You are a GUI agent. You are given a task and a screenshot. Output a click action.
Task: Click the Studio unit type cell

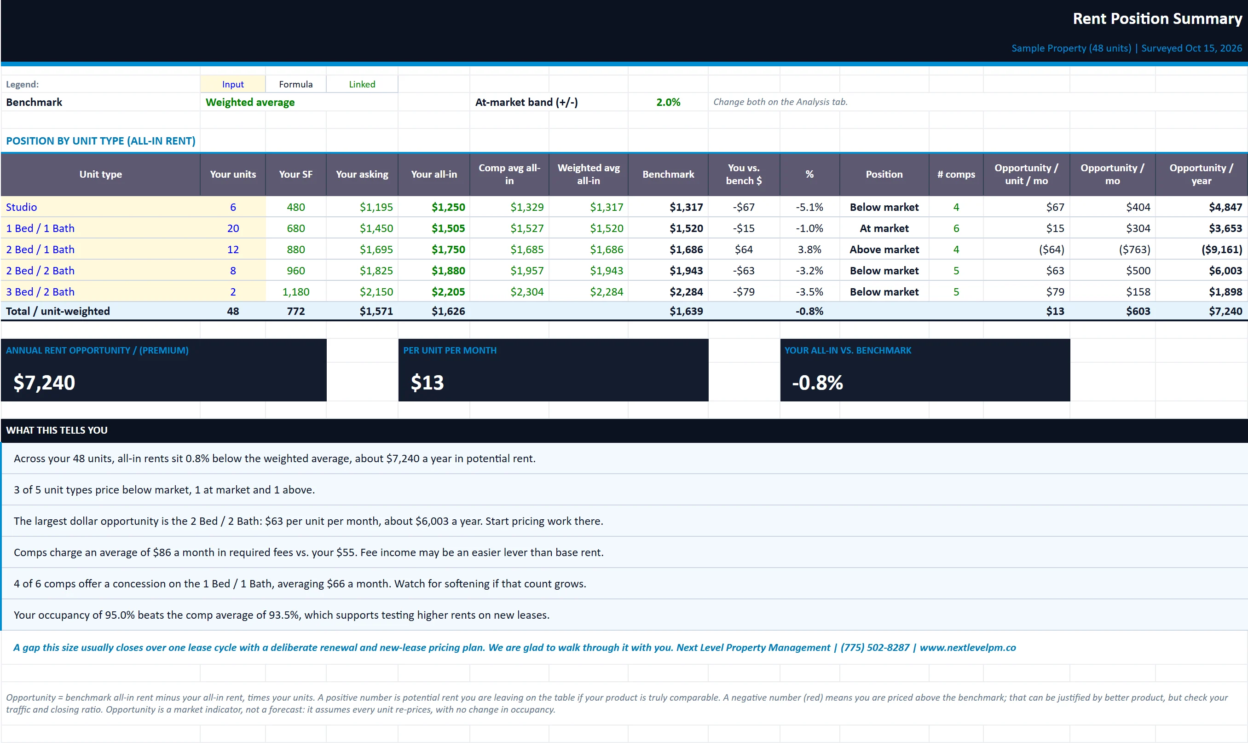coord(100,207)
